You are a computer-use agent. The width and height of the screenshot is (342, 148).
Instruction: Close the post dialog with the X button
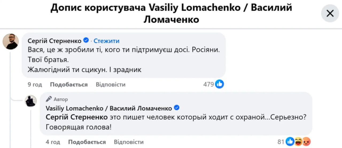click(330, 13)
